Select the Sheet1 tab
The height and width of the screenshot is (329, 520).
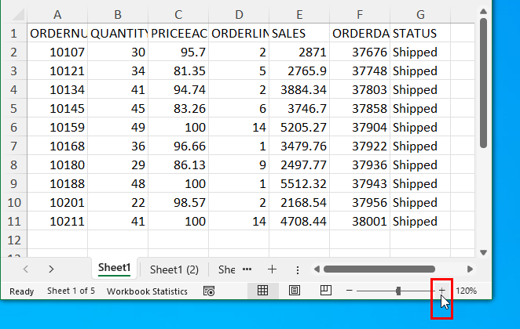coord(114,267)
